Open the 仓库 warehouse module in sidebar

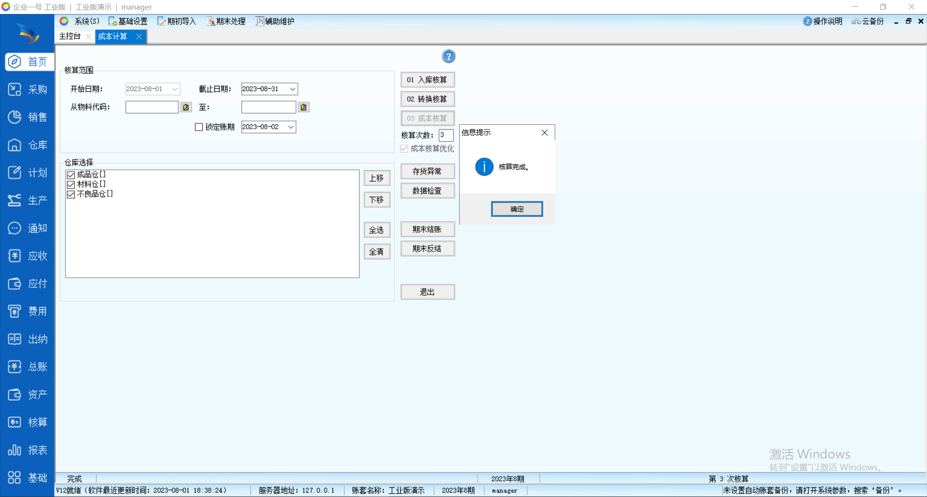point(28,145)
